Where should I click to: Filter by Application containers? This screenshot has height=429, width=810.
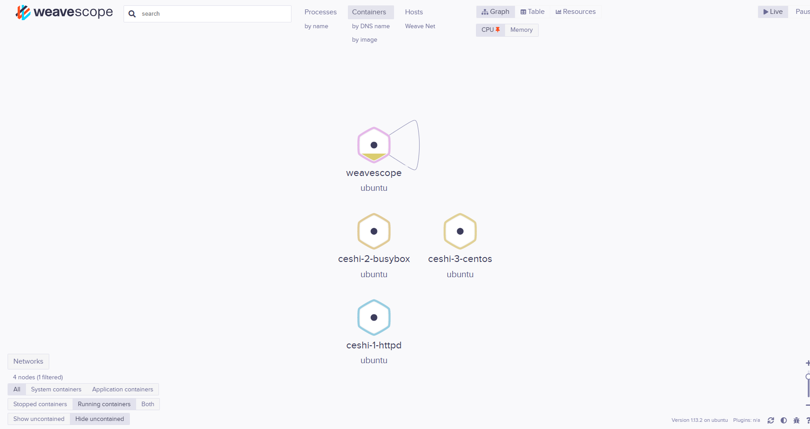(123, 390)
